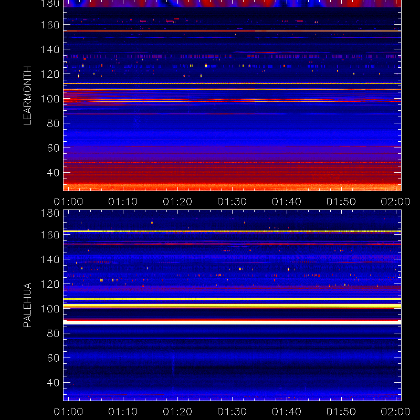420x420 pixels.
Task: Pick the 01:40 time label under LEARMONTH plot
Action: 287,202
